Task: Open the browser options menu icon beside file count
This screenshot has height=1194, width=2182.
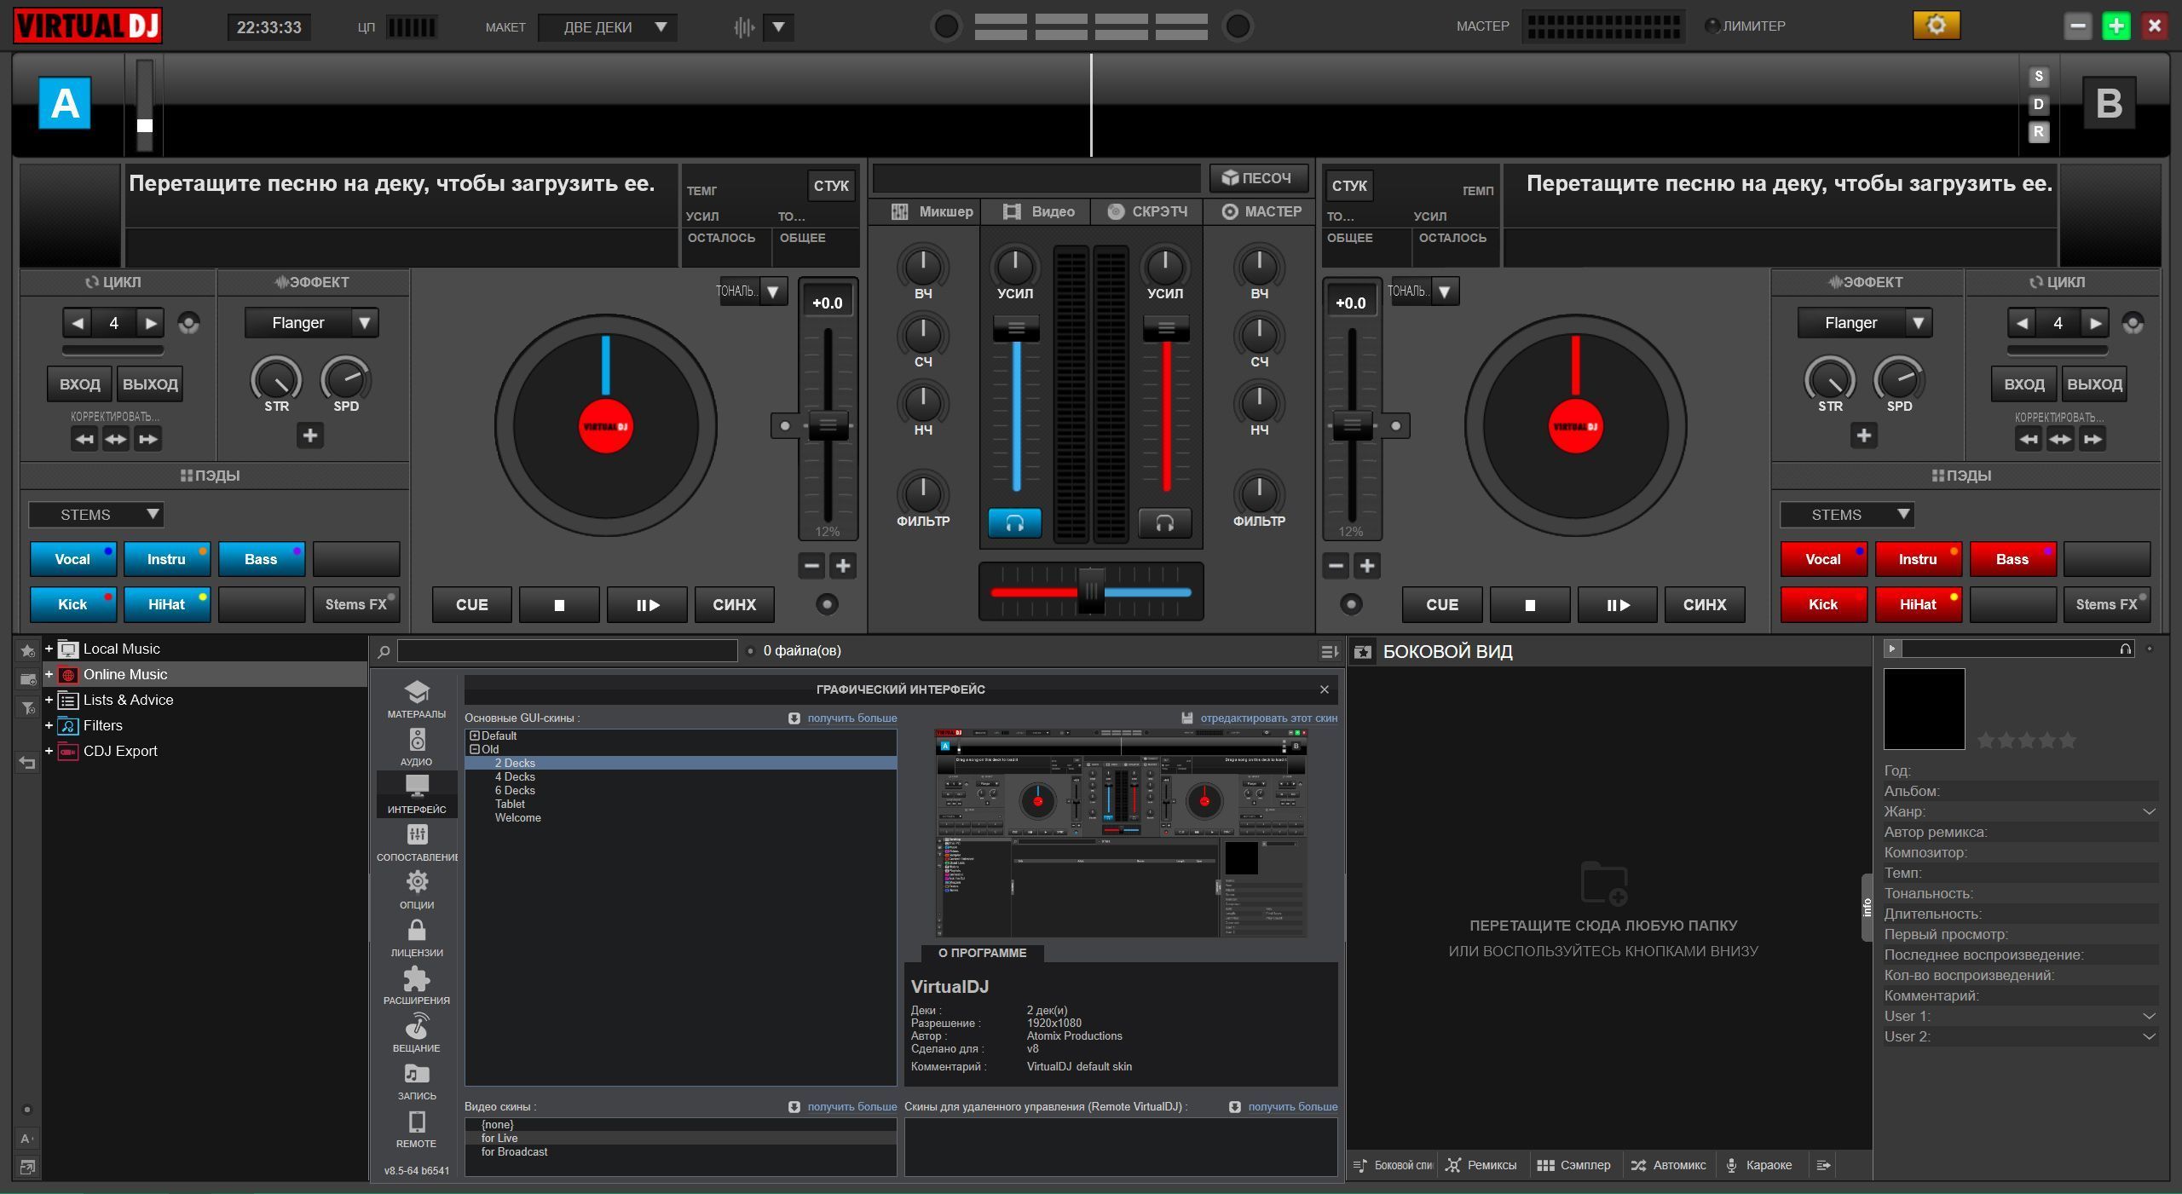Action: coord(1328,651)
